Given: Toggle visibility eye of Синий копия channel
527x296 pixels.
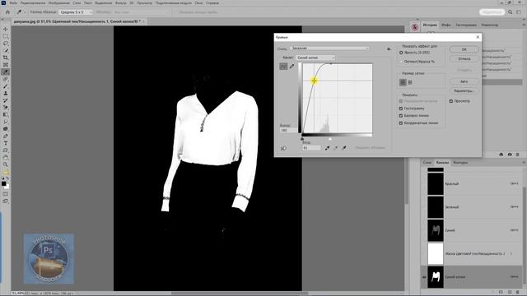Looking at the screenshot, I should click(x=424, y=277).
